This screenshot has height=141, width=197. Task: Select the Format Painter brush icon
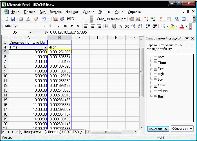tap(36, 19)
